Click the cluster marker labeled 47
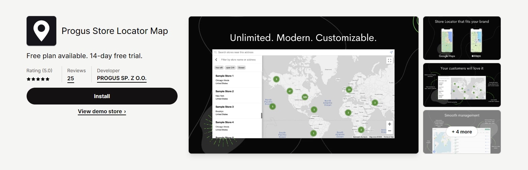 click(x=290, y=91)
